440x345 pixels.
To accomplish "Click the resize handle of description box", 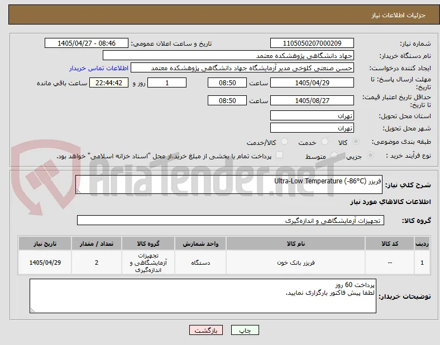I will (x=78, y=191).
